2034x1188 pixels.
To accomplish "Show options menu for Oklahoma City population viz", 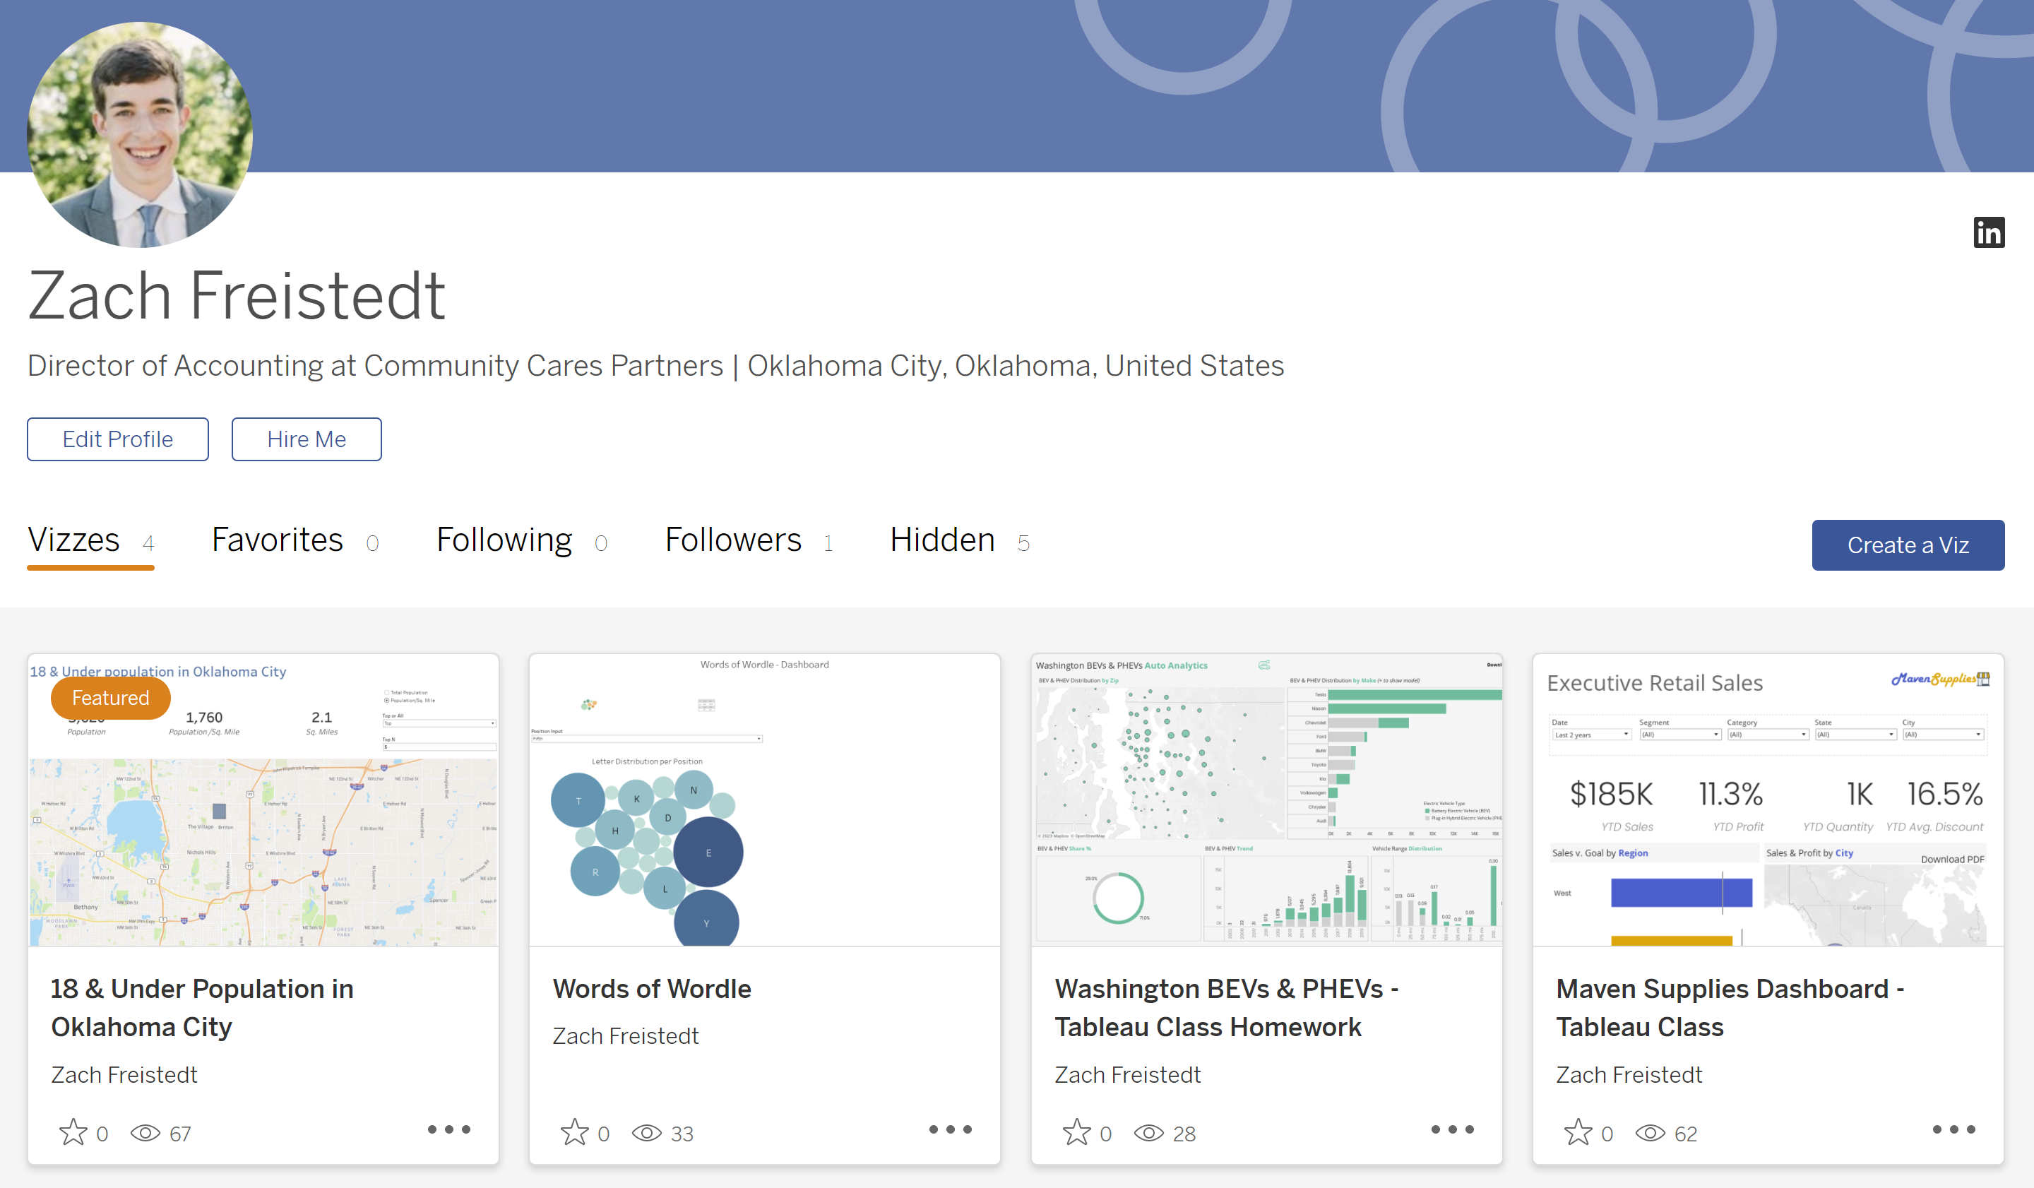I will coord(448,1129).
